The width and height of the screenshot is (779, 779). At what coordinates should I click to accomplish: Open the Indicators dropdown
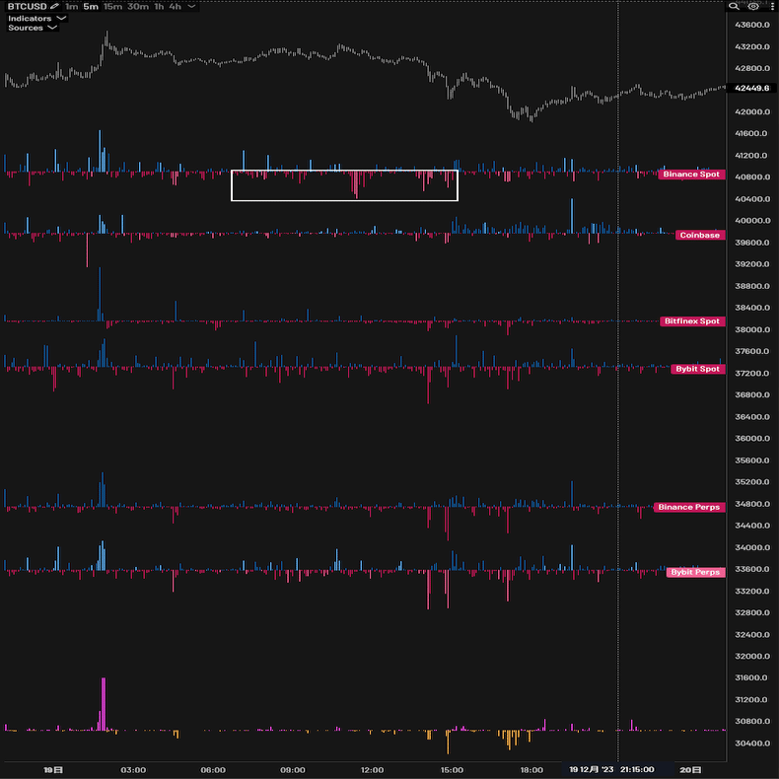tap(36, 19)
